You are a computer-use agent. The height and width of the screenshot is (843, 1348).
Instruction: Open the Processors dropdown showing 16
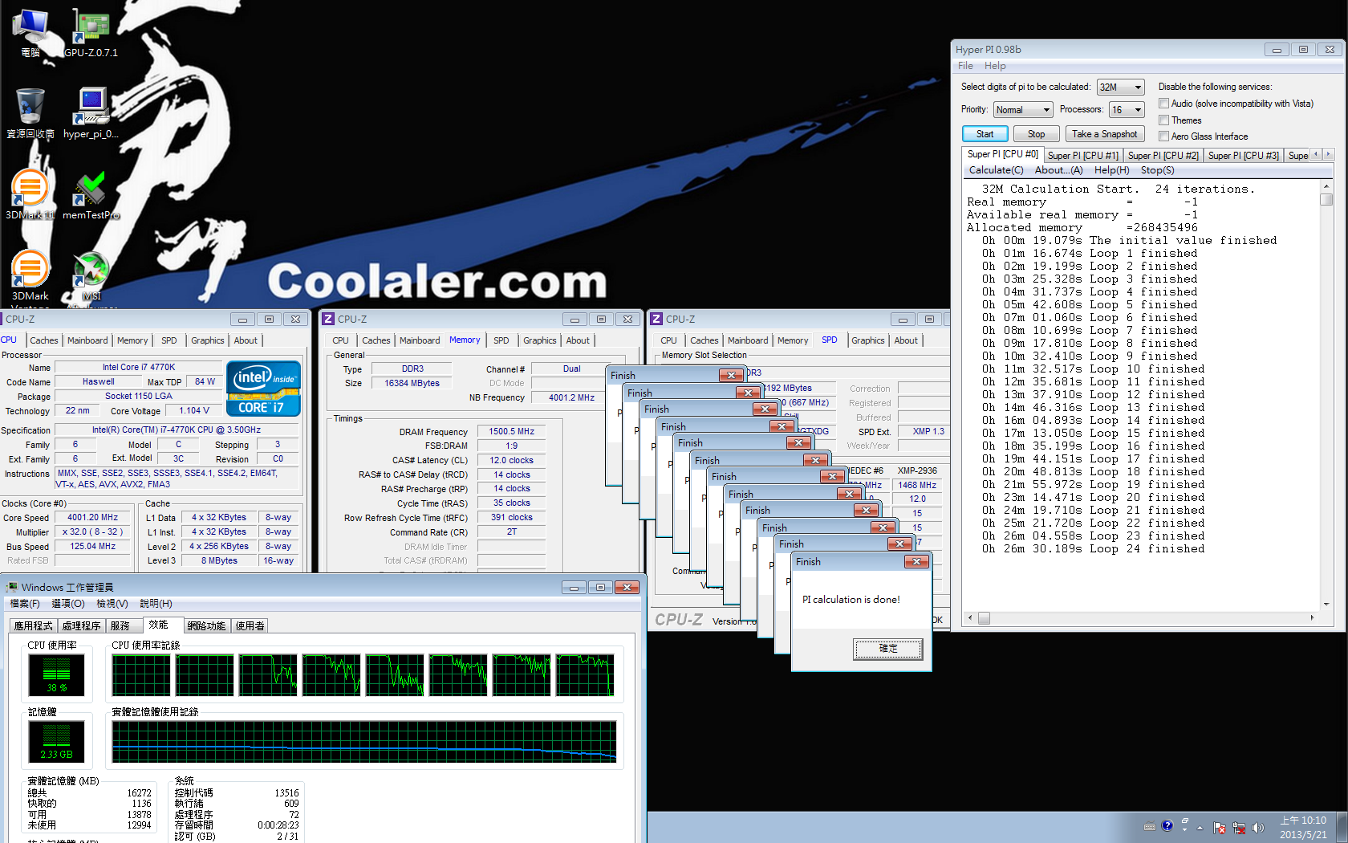point(1127,109)
